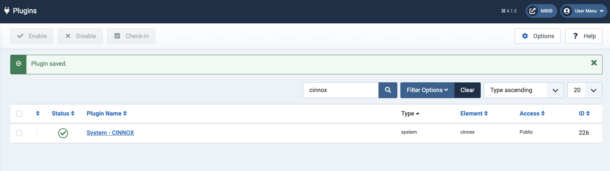Screen dimensions: 610x171
Task: Click the drag handle for CINNOX row
Action: pyautogui.click(x=37, y=132)
